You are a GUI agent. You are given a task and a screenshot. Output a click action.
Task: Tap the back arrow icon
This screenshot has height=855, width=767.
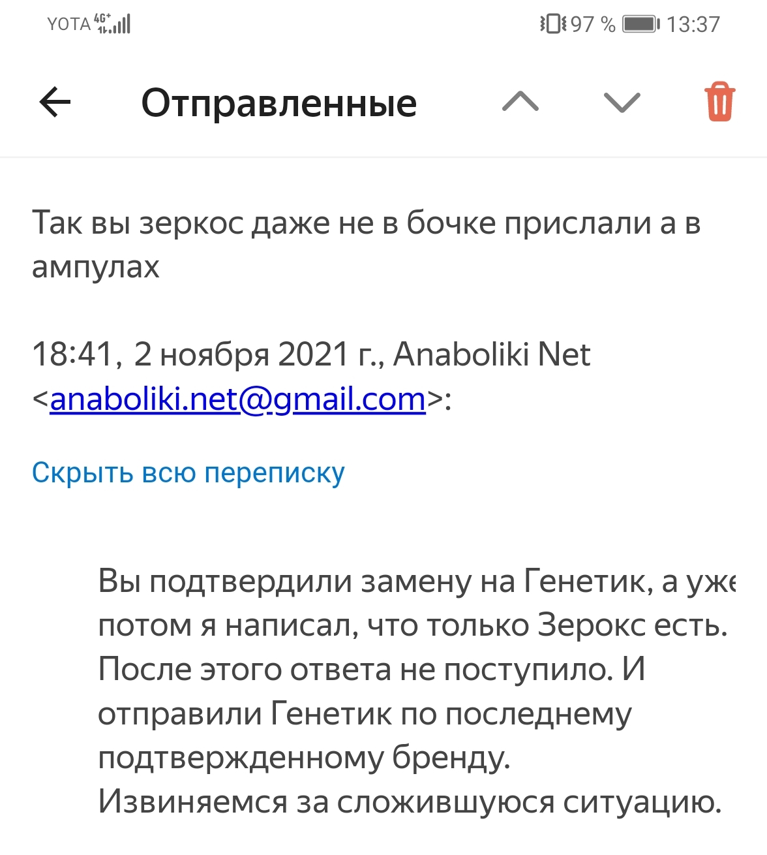tap(55, 102)
